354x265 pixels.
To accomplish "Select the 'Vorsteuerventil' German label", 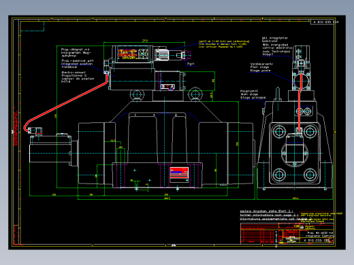I will [261, 64].
